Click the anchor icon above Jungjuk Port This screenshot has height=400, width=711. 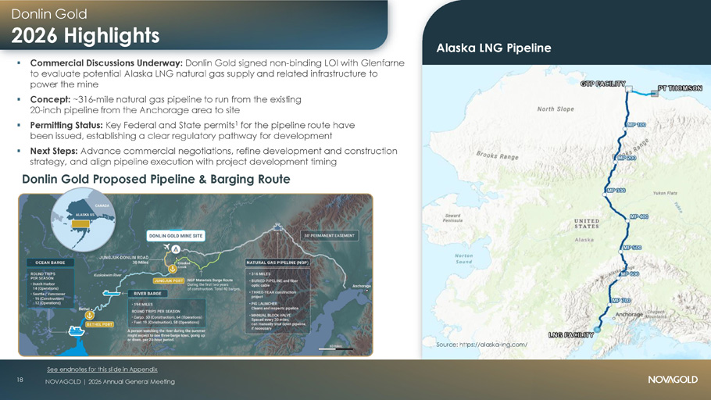pos(173,269)
